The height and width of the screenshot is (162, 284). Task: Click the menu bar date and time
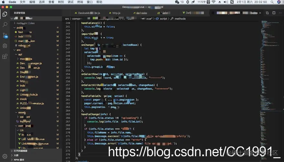(x=252, y=2)
